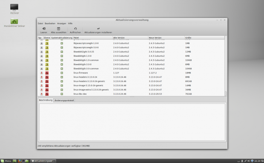Click old version 1.127 cell
Screen dimensions: 264x163
point(116,73)
